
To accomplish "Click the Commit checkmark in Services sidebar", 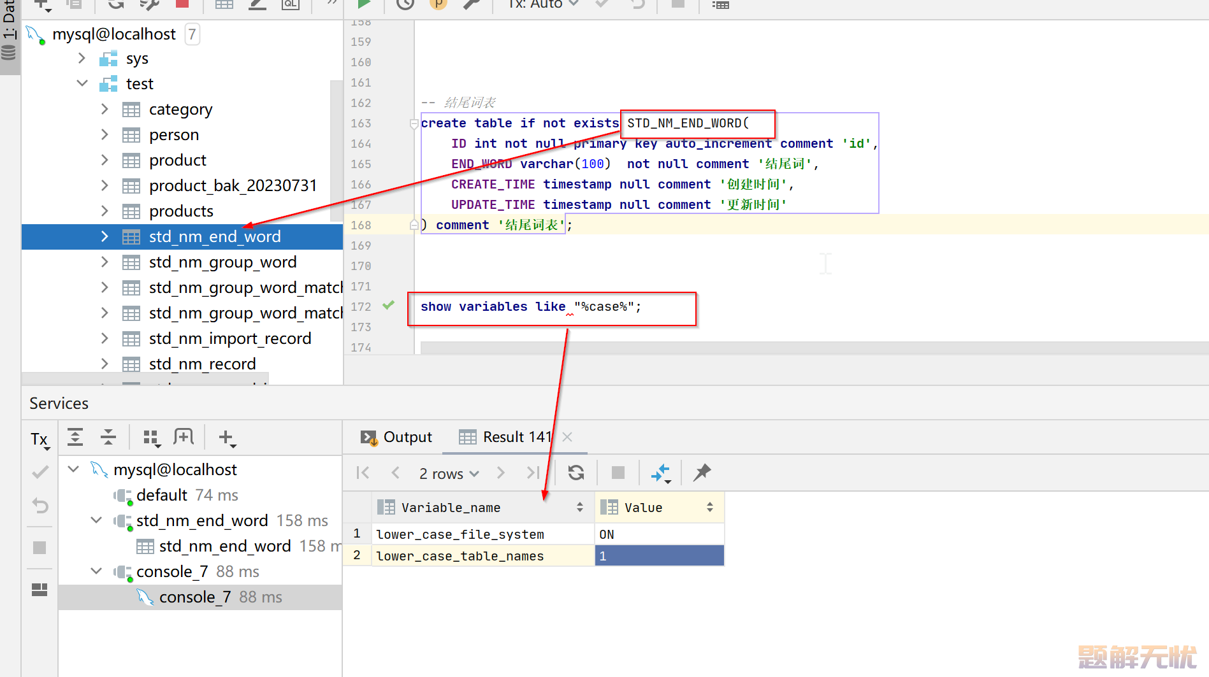I will click(40, 472).
